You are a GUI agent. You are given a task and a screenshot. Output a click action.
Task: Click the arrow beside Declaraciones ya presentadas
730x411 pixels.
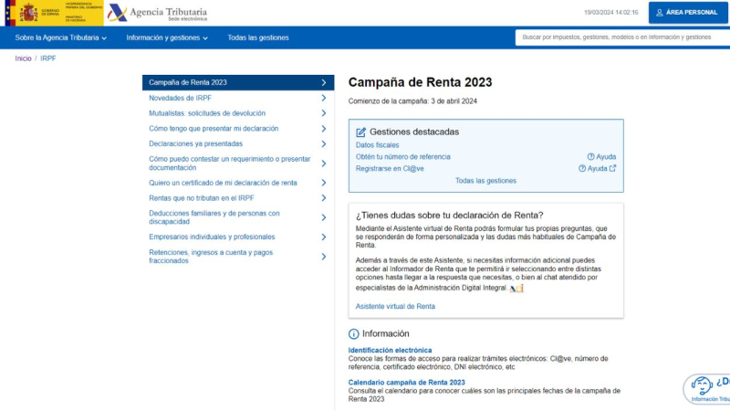click(324, 143)
